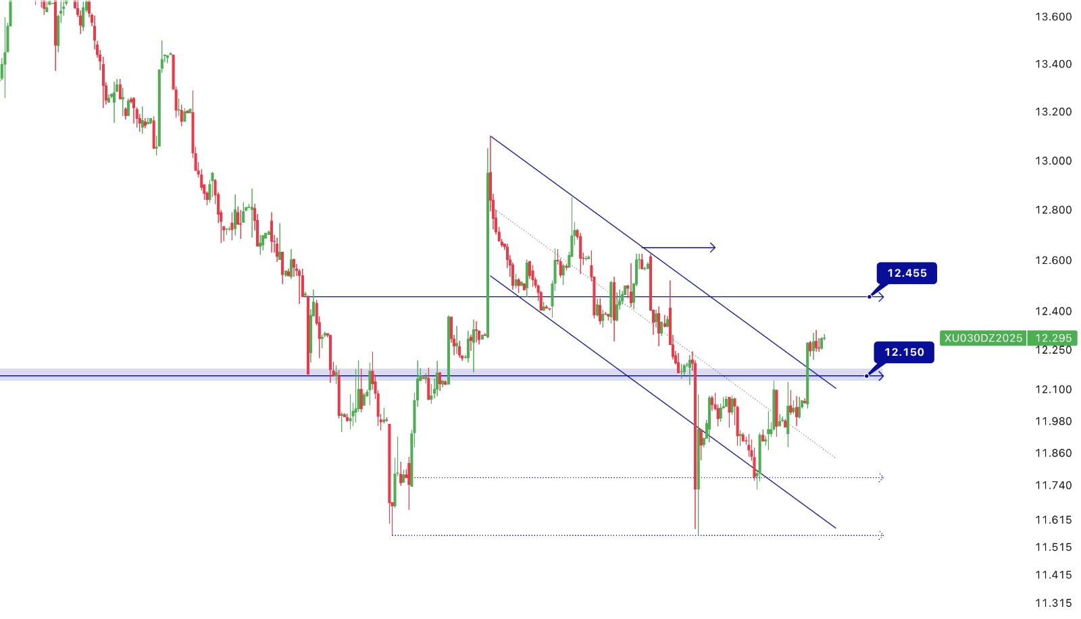Click the 12.455 price callout label
Viewport: 1081px width, 619px height.
(x=907, y=273)
